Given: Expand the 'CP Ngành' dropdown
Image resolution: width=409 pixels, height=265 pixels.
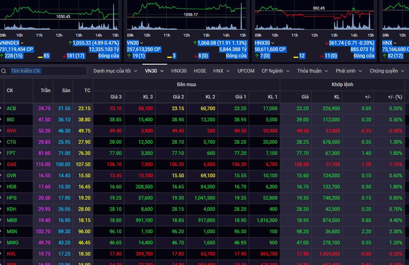Looking at the screenshot, I should pyautogui.click(x=276, y=71).
